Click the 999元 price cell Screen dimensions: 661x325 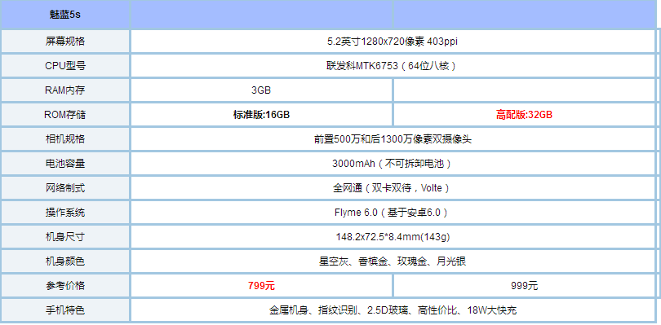click(524, 285)
